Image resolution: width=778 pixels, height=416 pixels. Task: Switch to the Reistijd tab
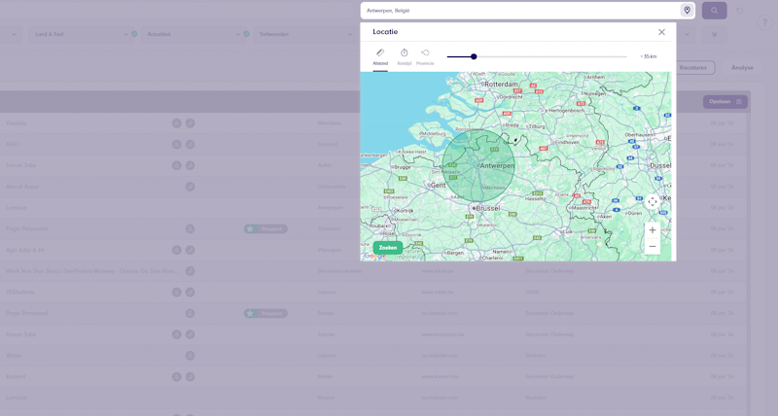(x=405, y=56)
